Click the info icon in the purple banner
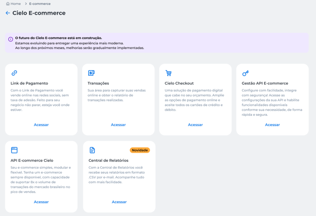This screenshot has height=216, width=316. point(10,39)
